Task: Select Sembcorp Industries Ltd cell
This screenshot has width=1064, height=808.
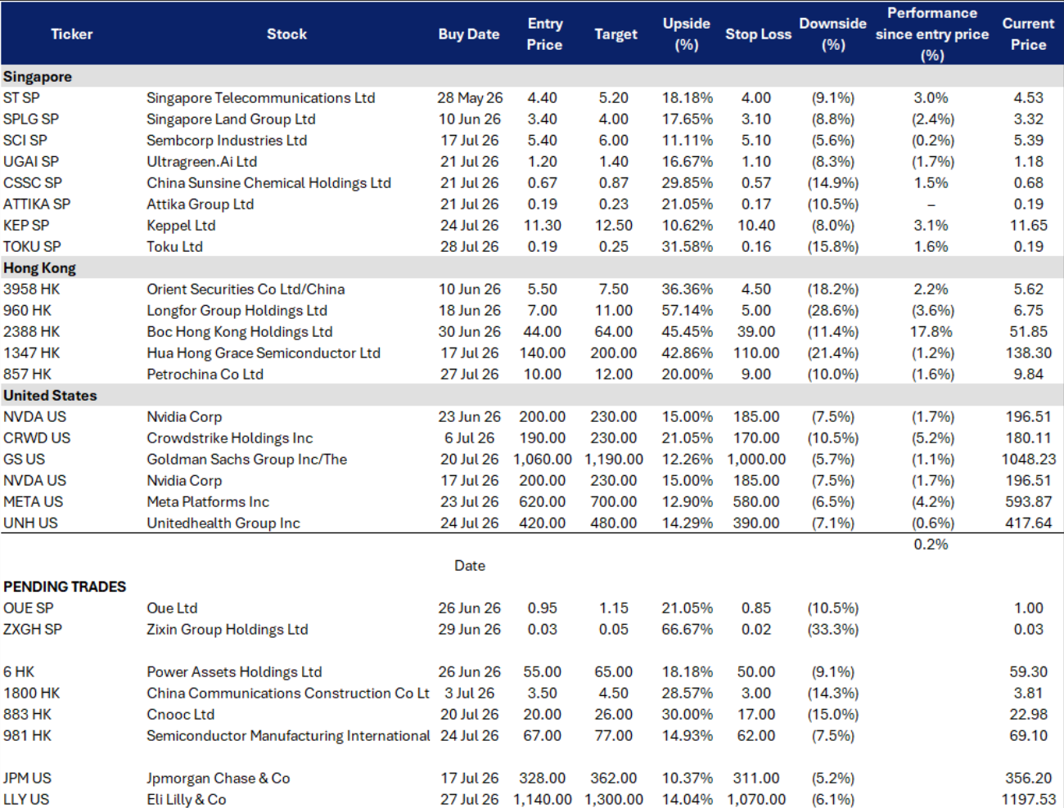Action: [x=227, y=141]
